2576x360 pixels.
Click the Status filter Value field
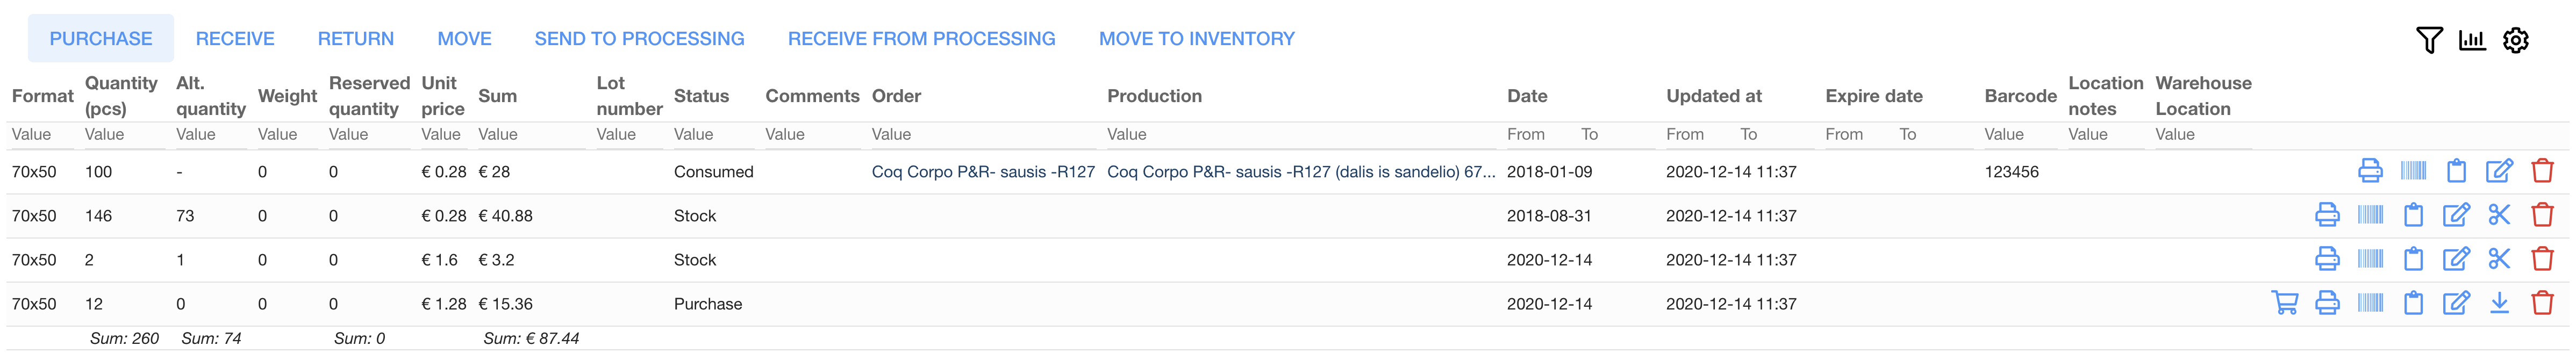coord(712,135)
